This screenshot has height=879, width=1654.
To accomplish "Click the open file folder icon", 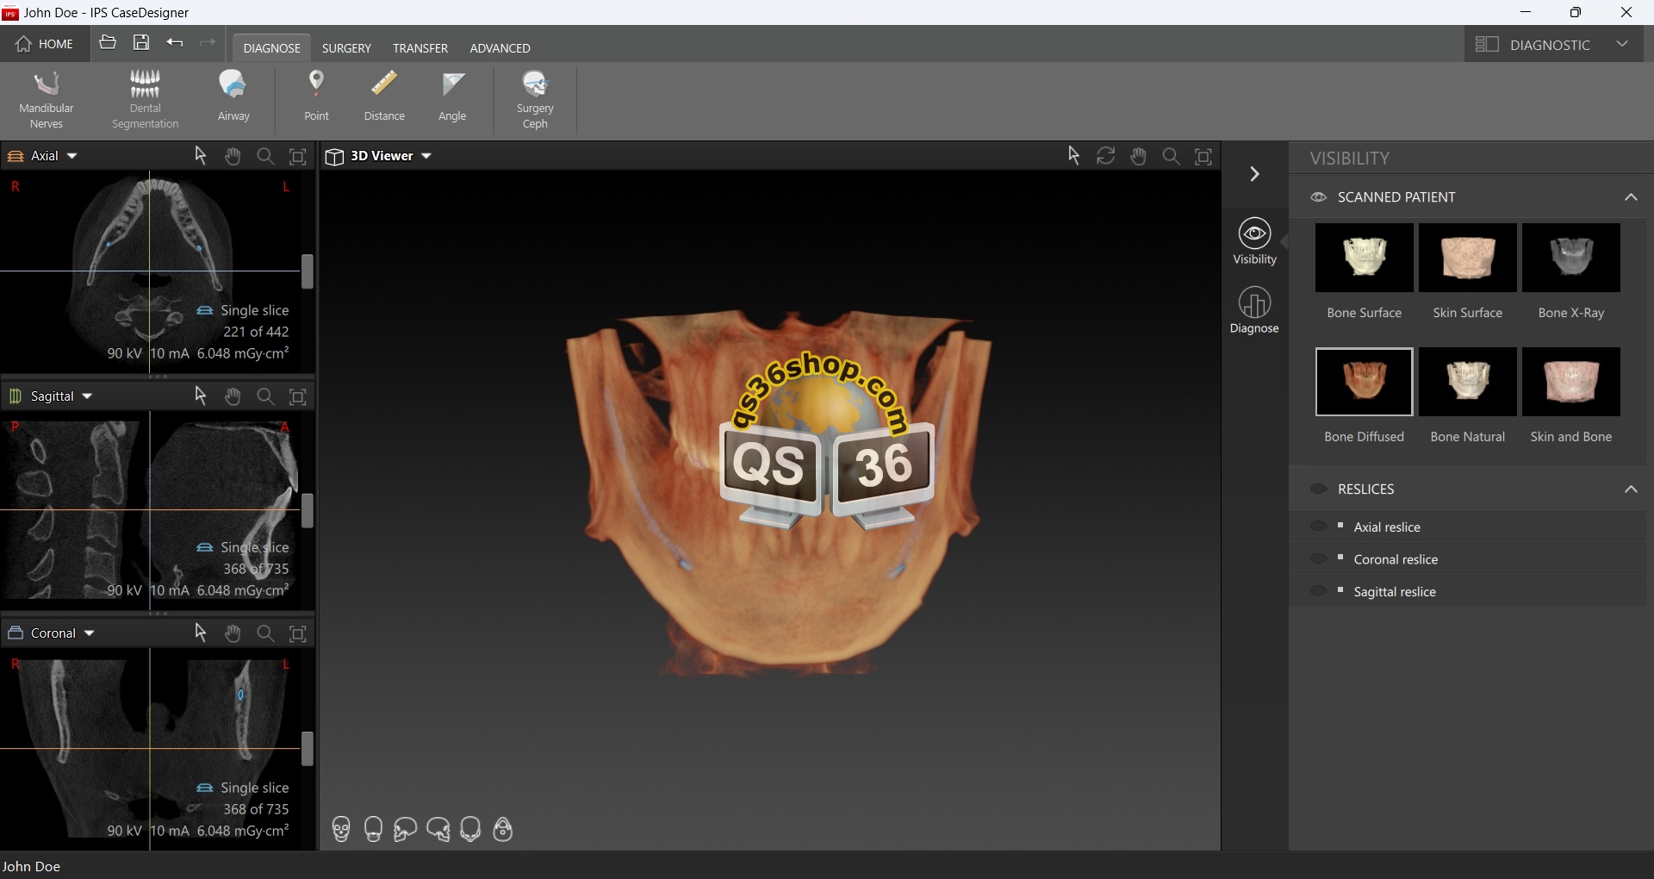I will pos(108,43).
